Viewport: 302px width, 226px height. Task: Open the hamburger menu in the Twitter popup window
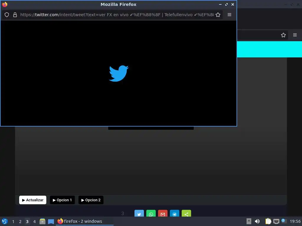[x=229, y=15]
